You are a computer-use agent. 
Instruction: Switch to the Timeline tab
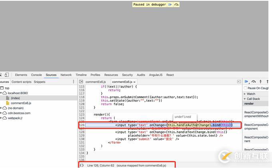[x=81, y=75]
